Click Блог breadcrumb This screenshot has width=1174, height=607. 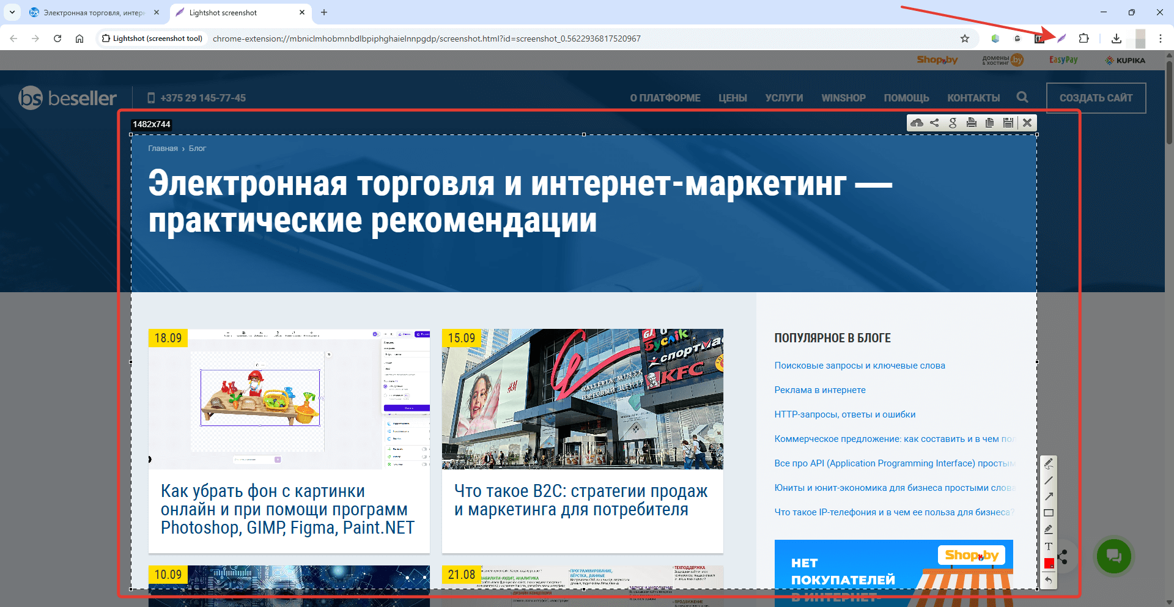(x=197, y=148)
